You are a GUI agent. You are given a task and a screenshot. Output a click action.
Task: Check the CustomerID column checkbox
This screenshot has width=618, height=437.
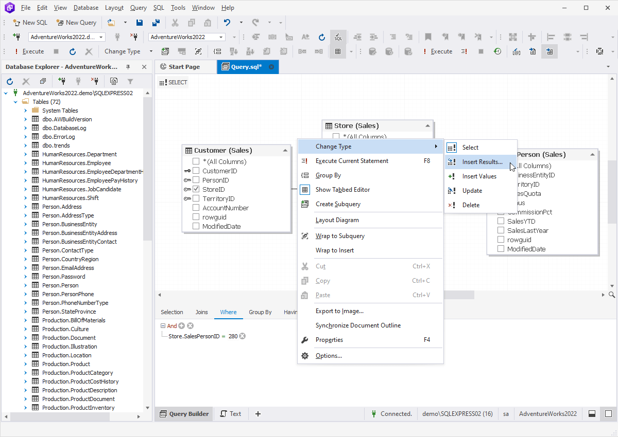pos(196,171)
